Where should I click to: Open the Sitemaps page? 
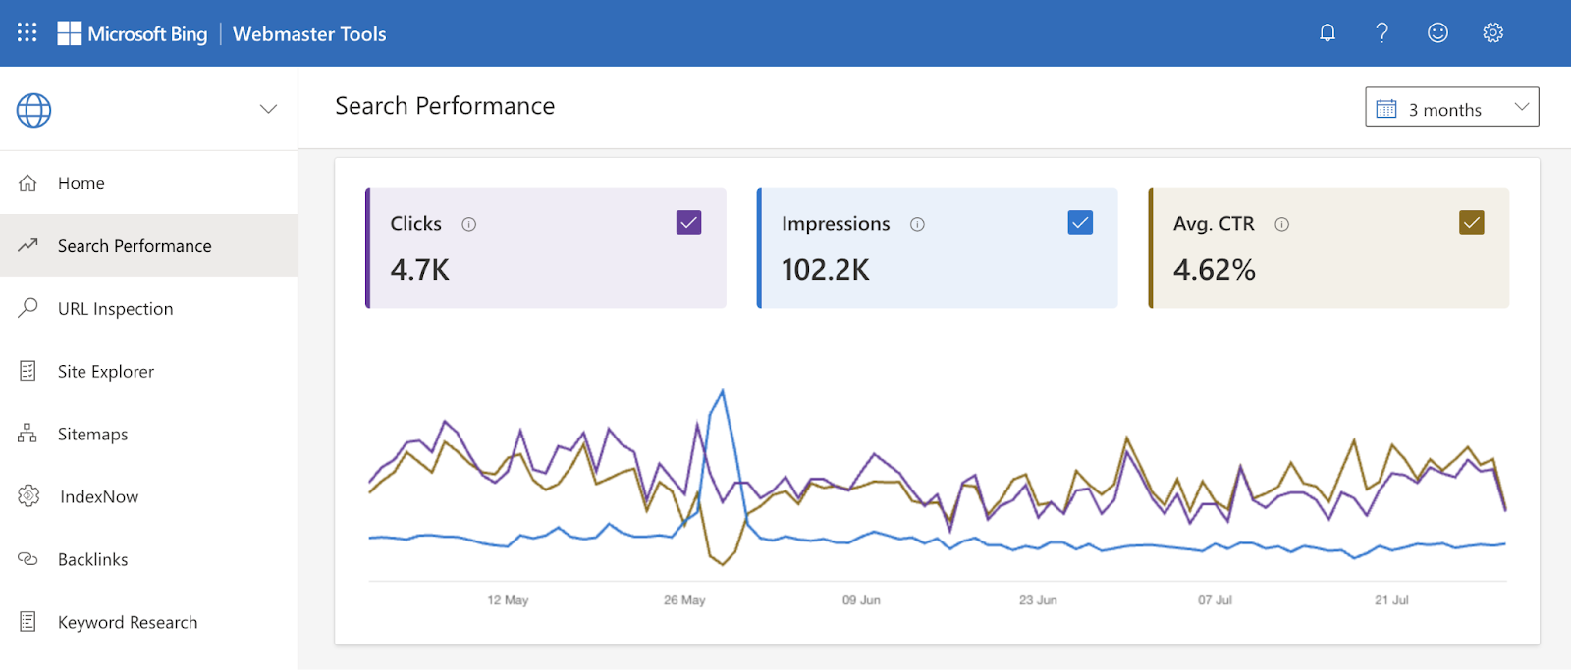pos(92,435)
